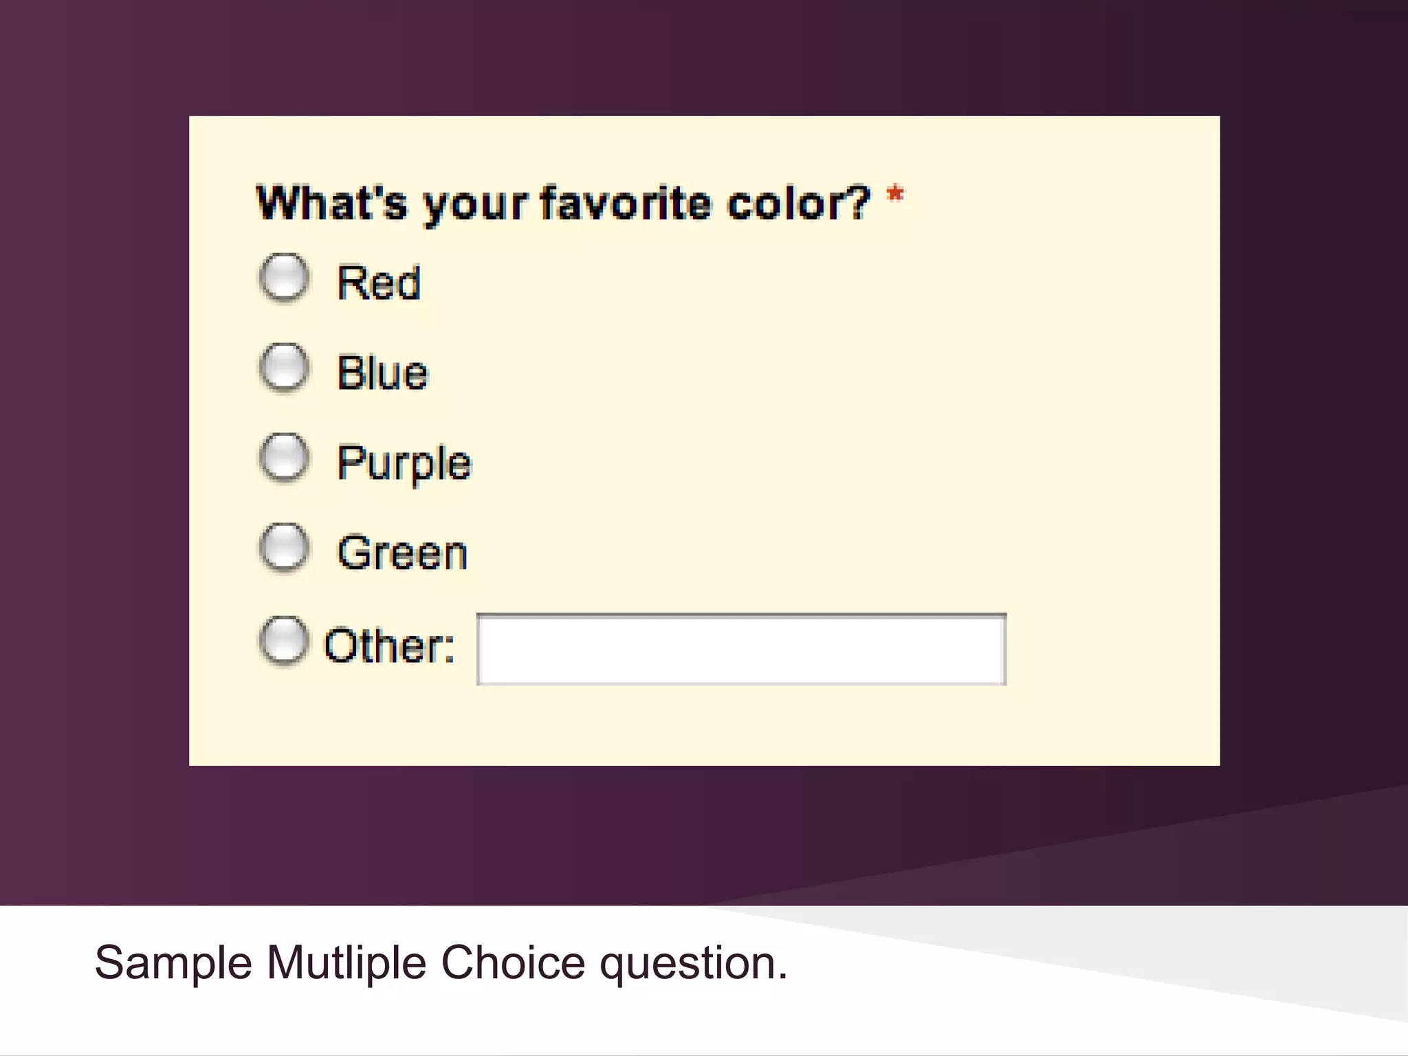Click the word "Choice" in the caption
The width and height of the screenshot is (1408, 1056).
click(513, 962)
